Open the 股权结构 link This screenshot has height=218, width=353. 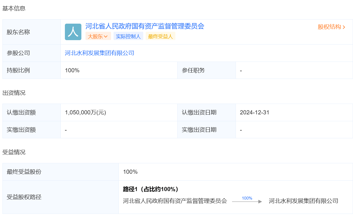point(329,27)
